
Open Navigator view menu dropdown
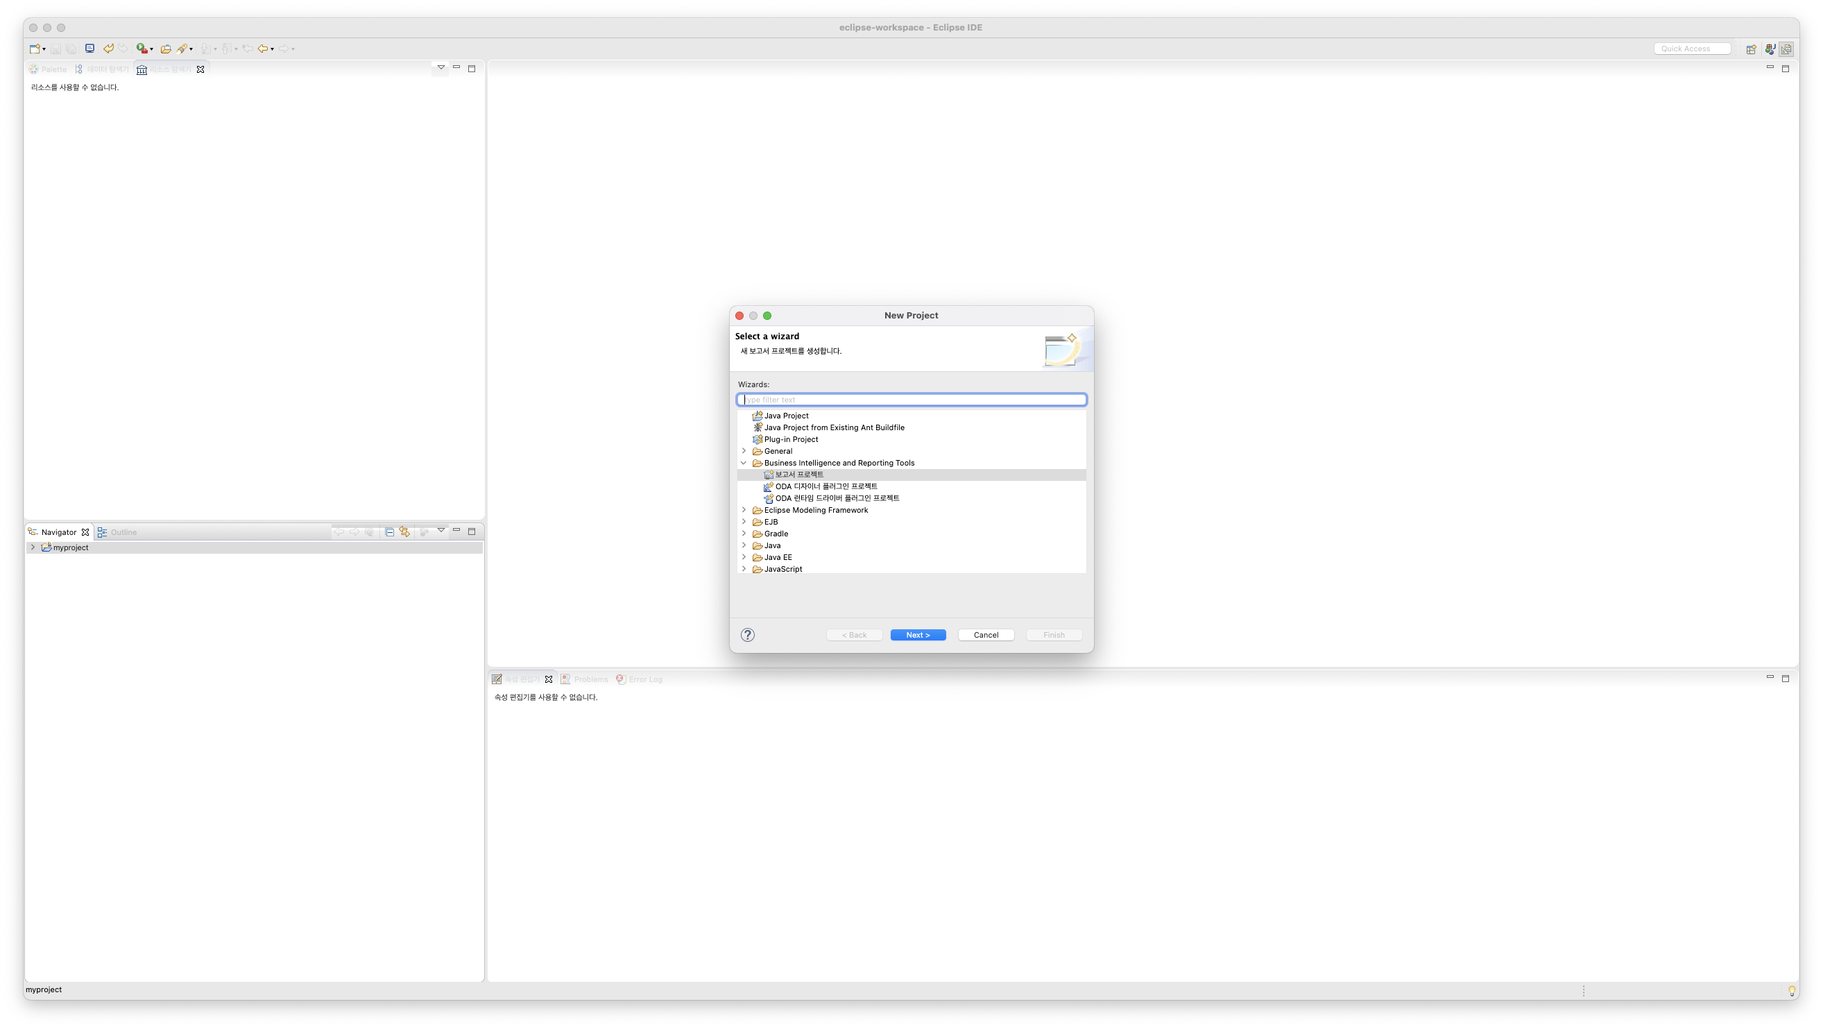[x=441, y=530]
